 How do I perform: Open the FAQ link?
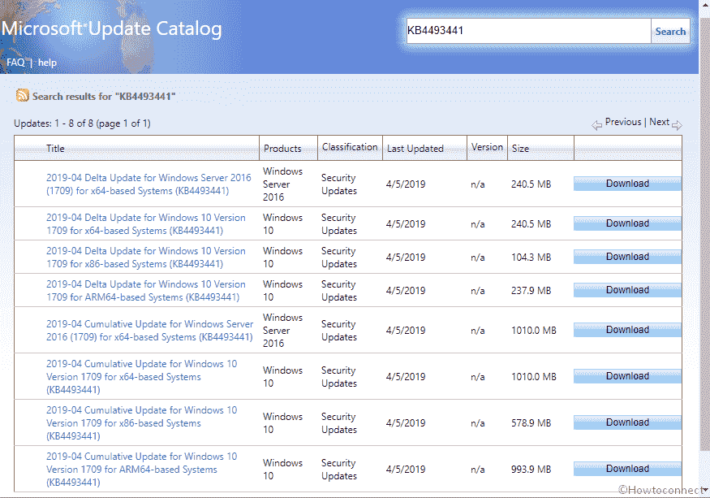(15, 62)
